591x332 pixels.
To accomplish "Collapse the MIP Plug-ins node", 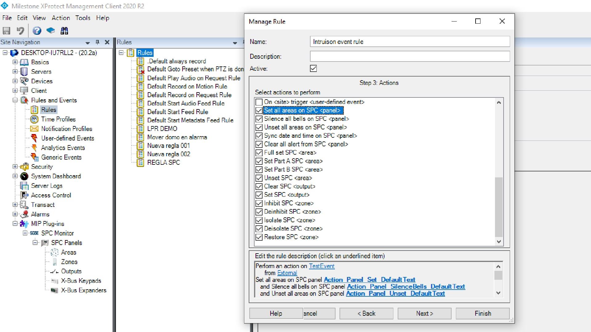I will pyautogui.click(x=15, y=224).
